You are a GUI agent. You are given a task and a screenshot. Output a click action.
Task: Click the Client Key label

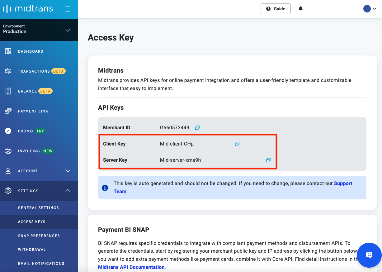114,144
